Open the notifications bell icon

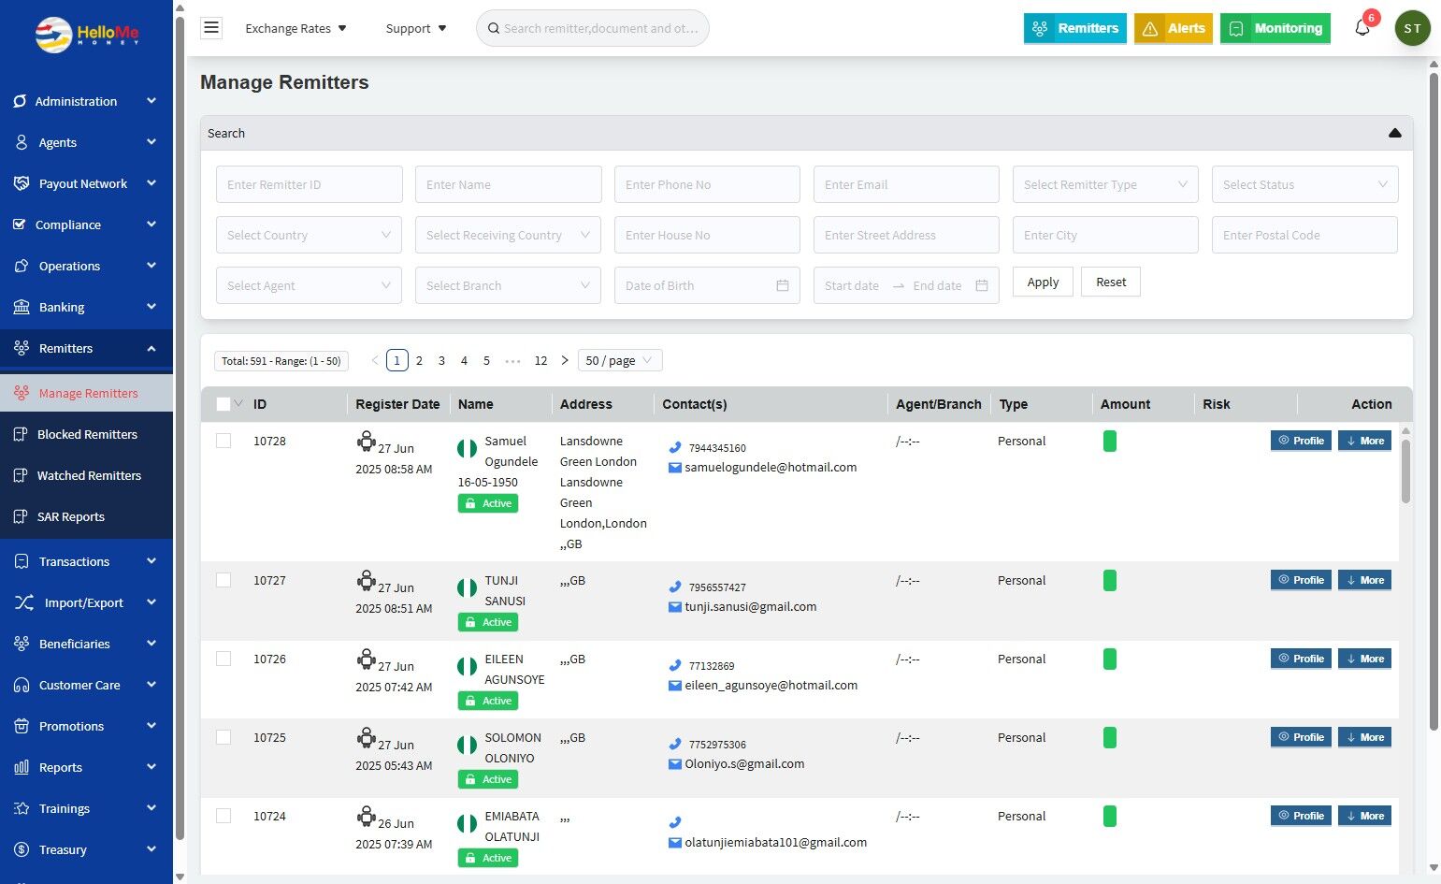click(x=1362, y=28)
